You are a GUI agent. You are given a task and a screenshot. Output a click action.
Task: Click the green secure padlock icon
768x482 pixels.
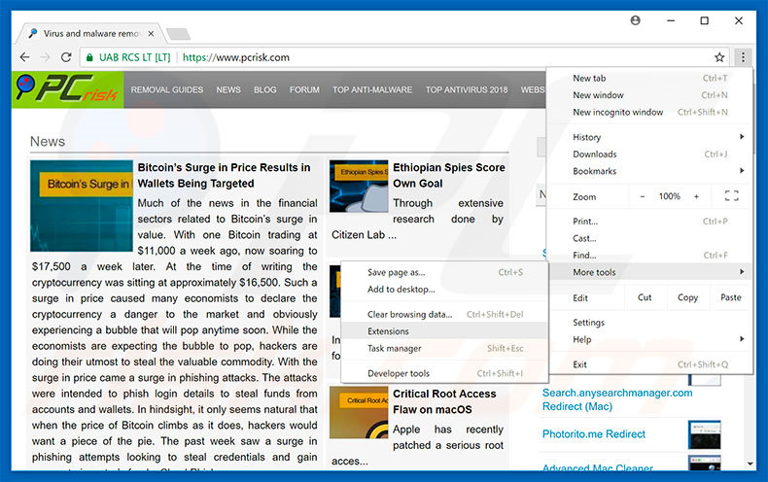89,57
